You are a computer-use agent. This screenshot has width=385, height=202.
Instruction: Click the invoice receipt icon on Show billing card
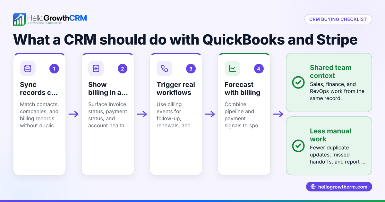click(x=96, y=68)
